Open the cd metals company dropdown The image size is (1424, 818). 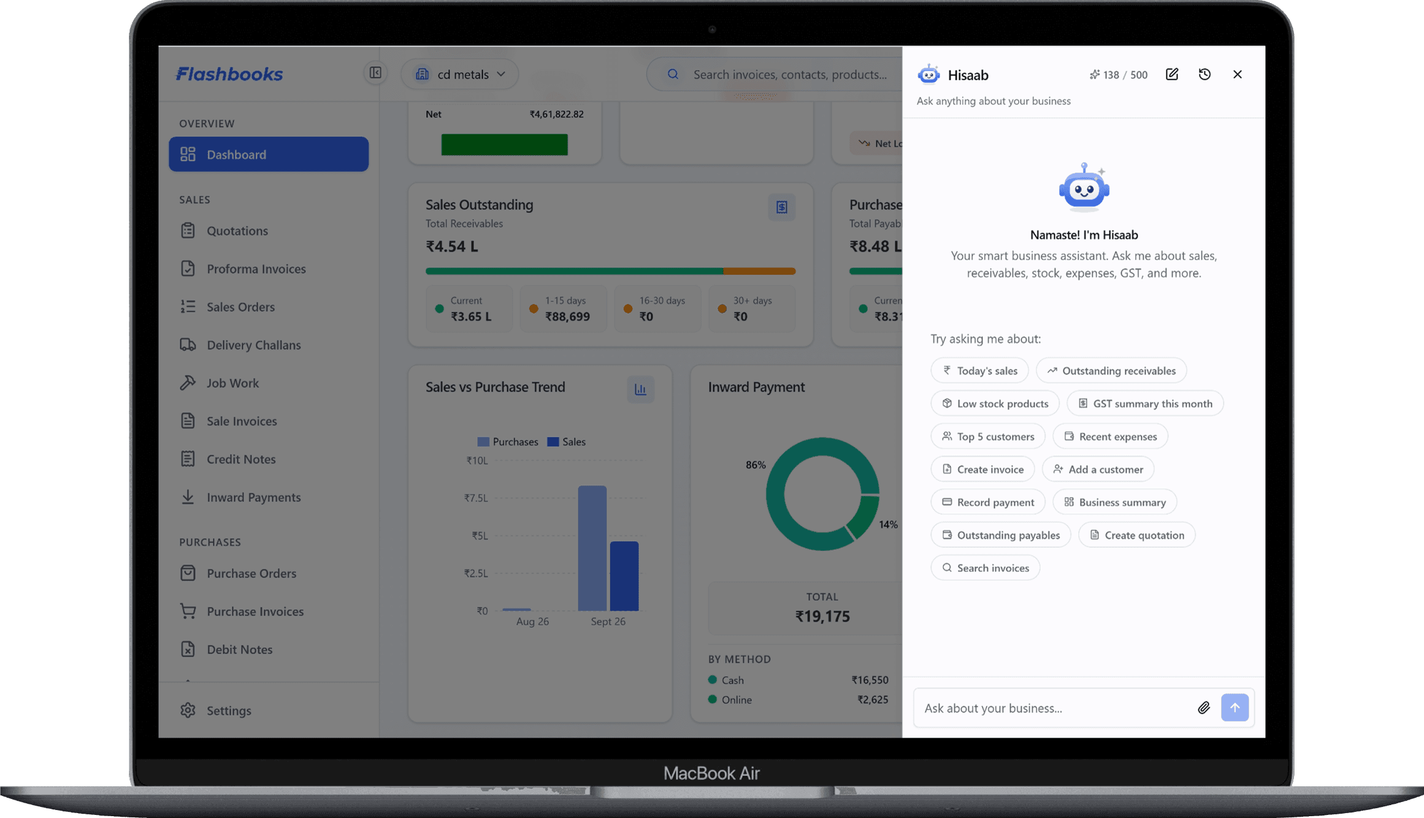[x=460, y=74]
